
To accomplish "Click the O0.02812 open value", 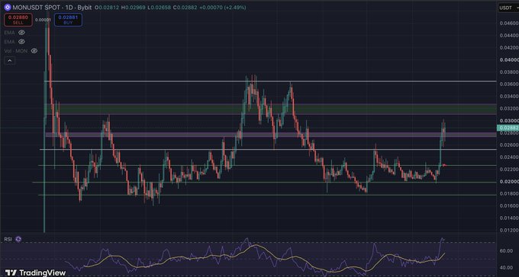I will point(107,8).
